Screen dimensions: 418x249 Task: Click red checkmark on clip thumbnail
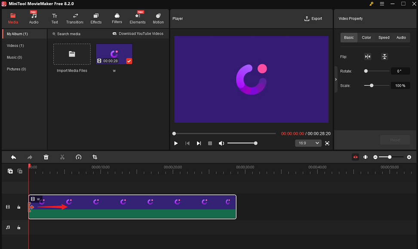129,61
